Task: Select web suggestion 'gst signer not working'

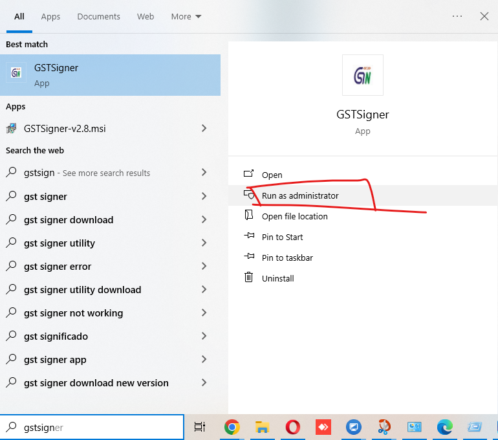Action: pyautogui.click(x=110, y=313)
